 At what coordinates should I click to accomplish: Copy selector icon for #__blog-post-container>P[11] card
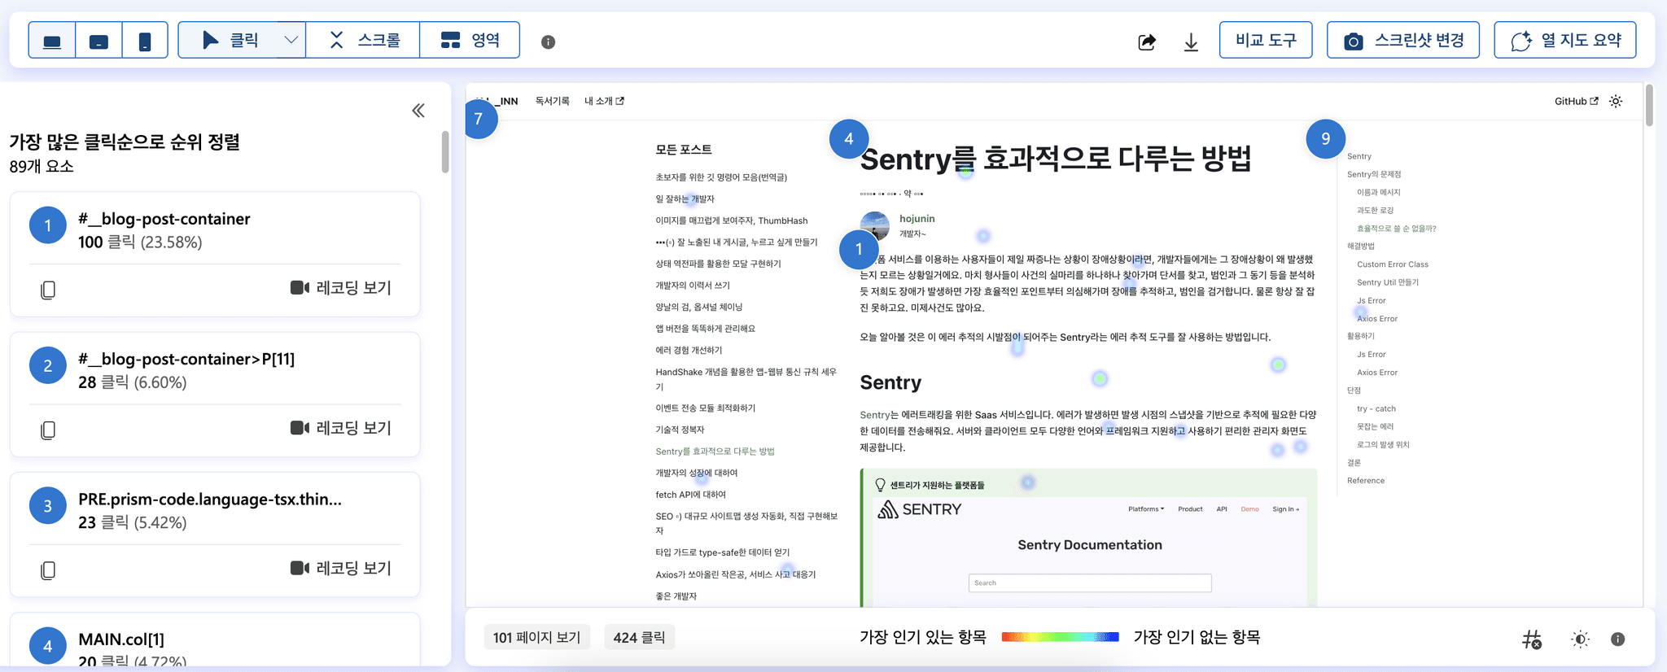click(x=48, y=430)
